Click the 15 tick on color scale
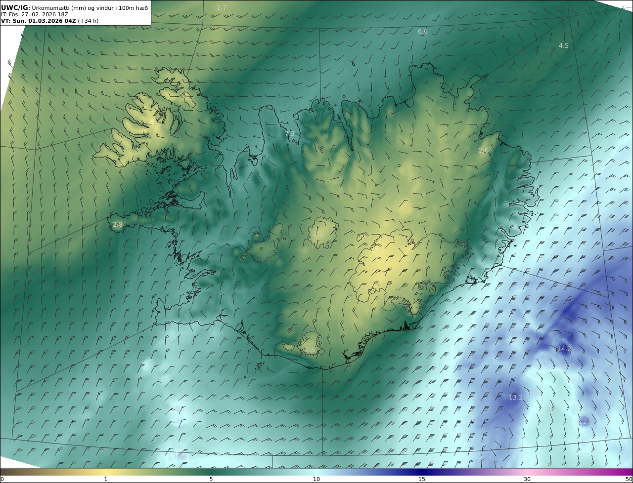This screenshot has width=633, height=483. pos(422,480)
